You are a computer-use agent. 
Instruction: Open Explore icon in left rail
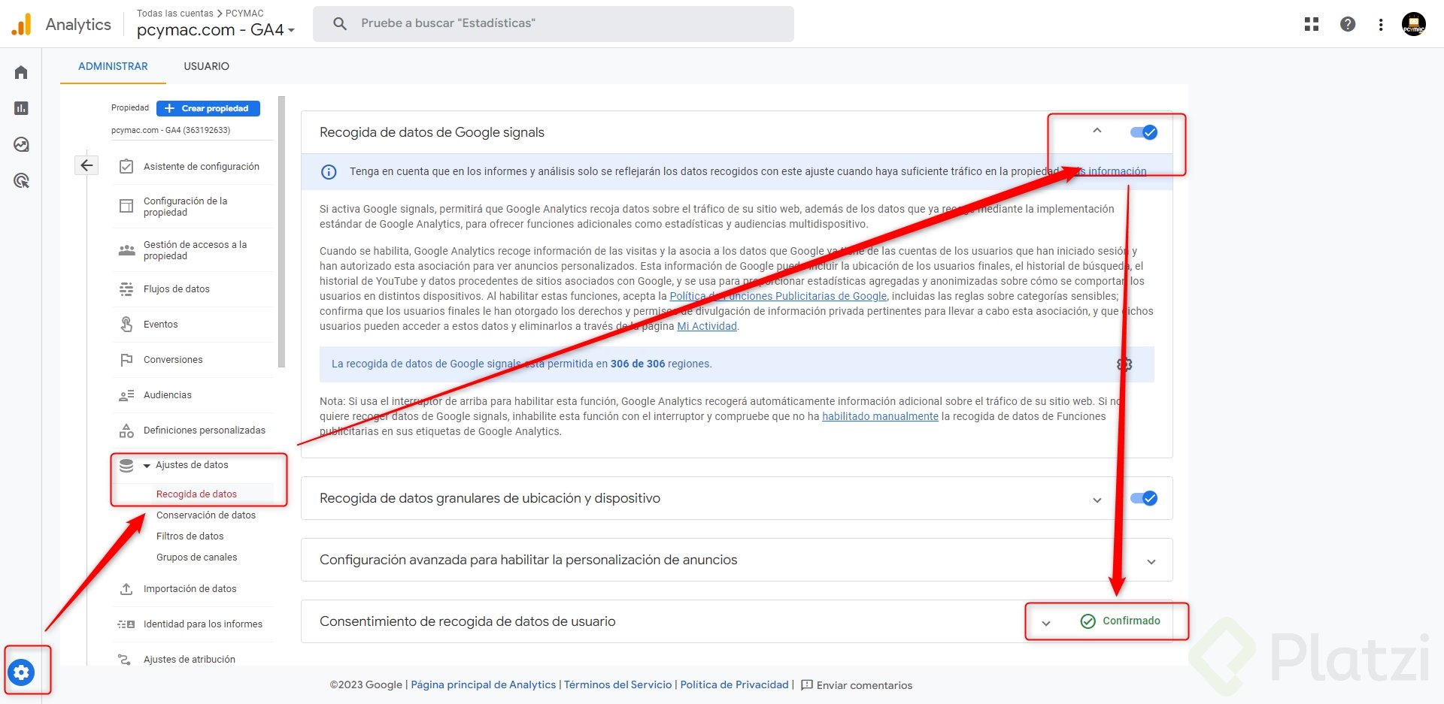point(21,144)
